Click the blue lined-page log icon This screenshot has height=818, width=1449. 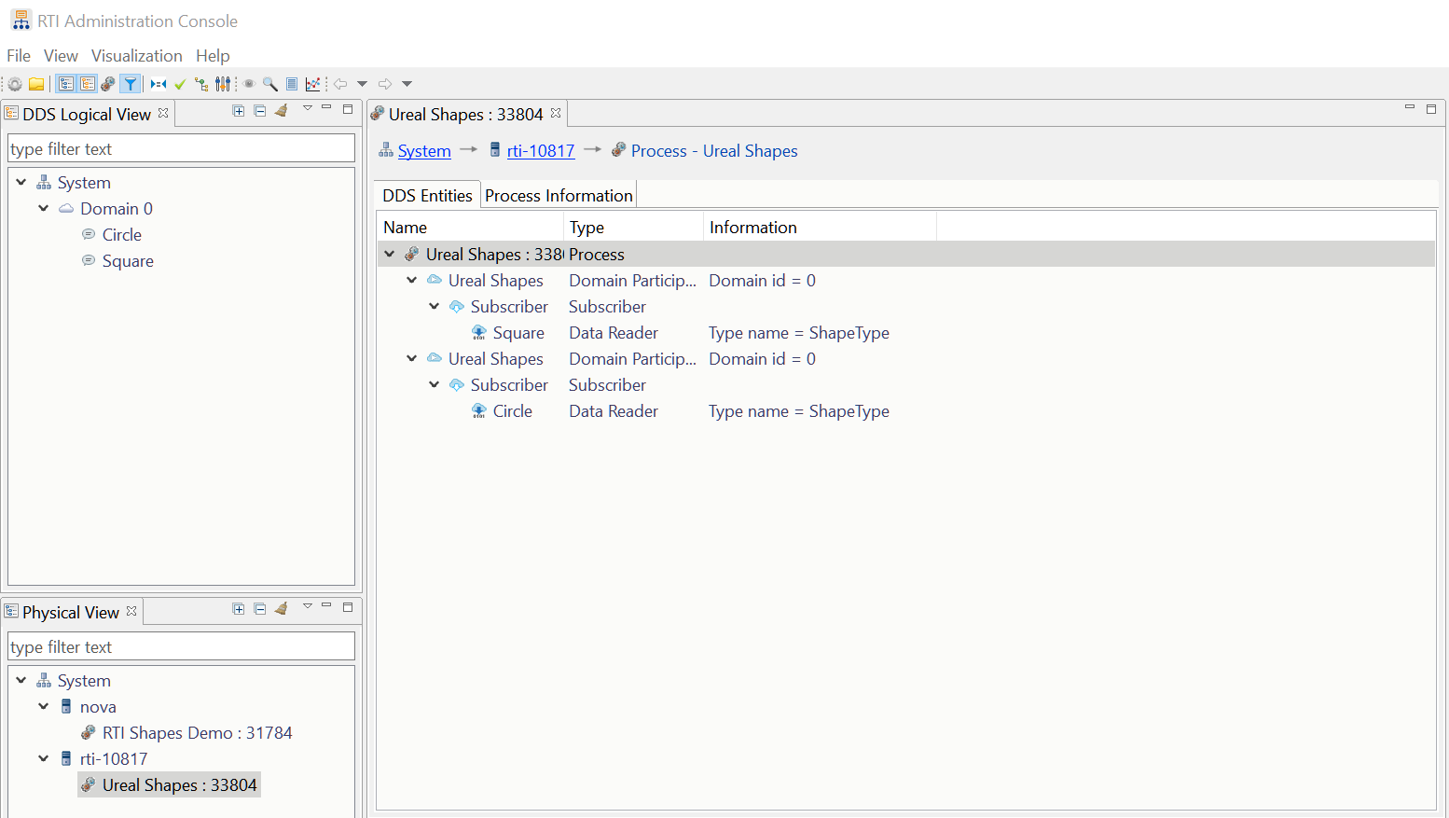(292, 84)
